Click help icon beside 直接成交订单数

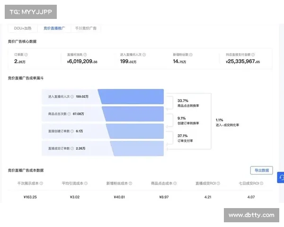[72, 148]
